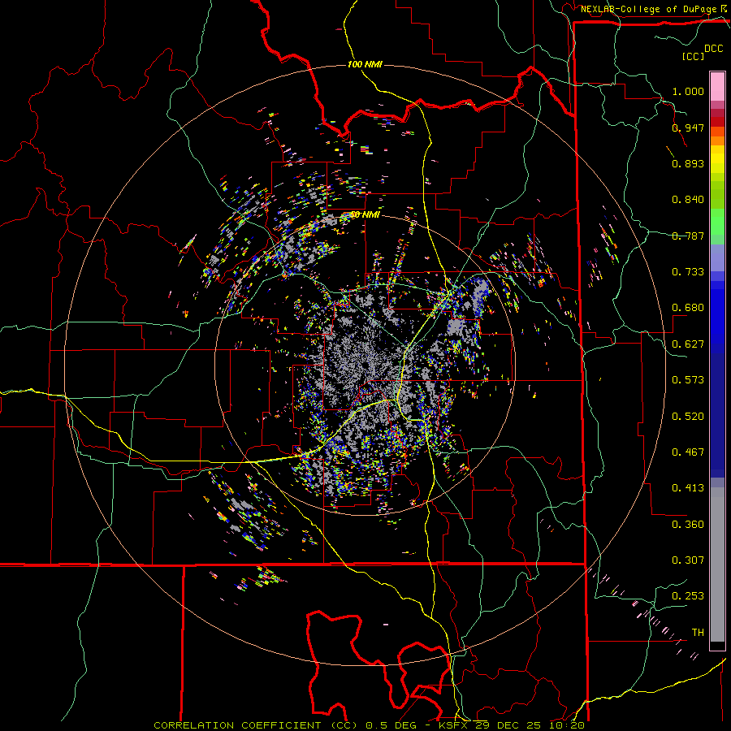This screenshot has height=731, width=731.
Task: Click the 0.467 scale value
Action: tap(688, 452)
